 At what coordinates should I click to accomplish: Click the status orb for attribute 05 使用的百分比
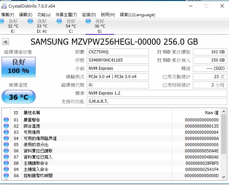click(x=6, y=144)
